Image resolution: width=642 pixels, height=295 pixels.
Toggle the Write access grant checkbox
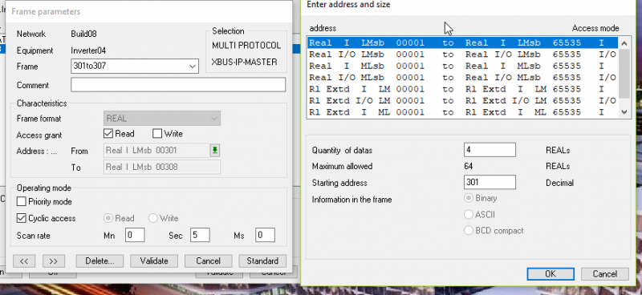157,133
